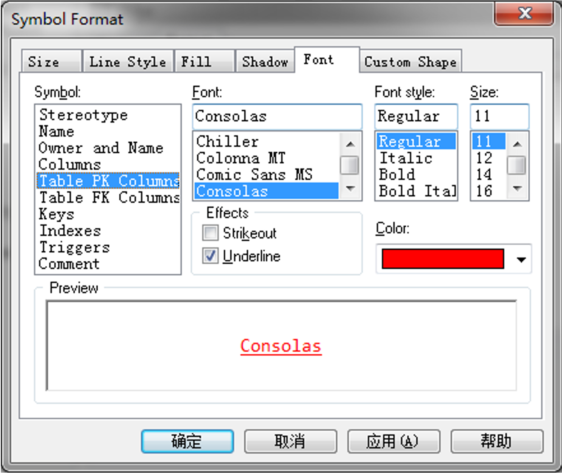
Task: Pick Table PK Columns symbol
Action: pyautogui.click(x=108, y=181)
